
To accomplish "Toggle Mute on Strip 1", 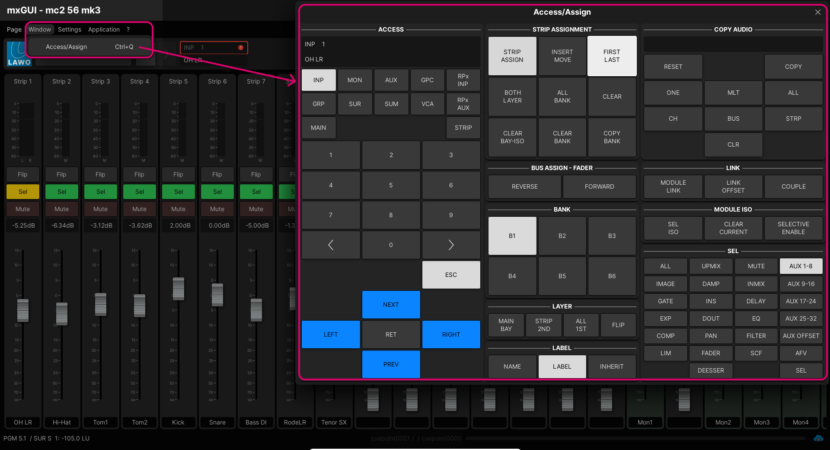I will [23, 209].
